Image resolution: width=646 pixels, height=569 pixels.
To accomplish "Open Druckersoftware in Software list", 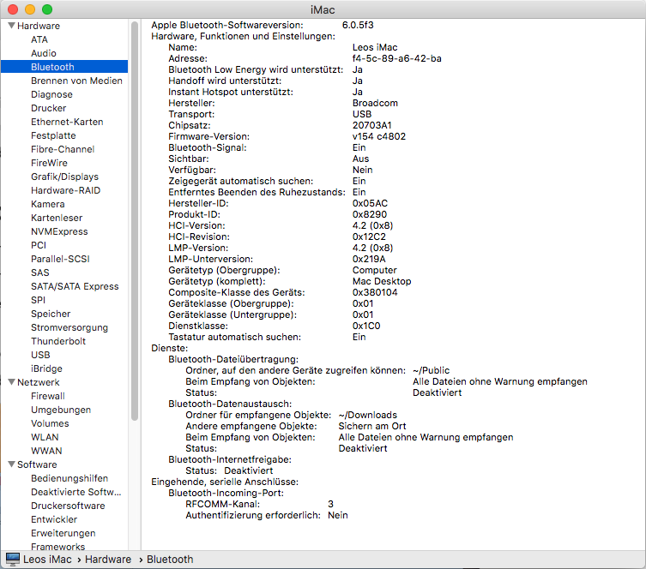I will 68,506.
